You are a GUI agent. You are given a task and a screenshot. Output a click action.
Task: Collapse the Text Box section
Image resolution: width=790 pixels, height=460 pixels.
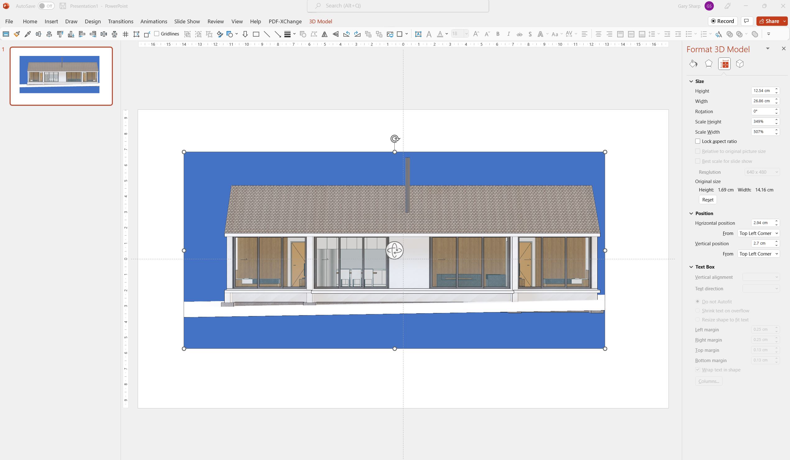click(691, 267)
